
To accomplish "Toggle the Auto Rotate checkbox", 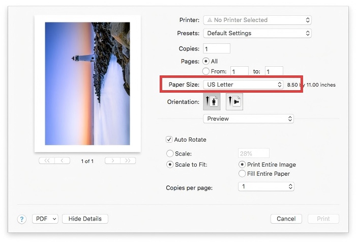I will [x=169, y=140].
